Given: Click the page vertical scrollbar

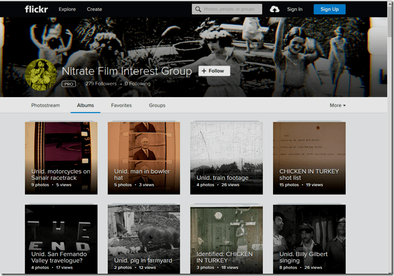Looking at the screenshot, I should [x=390, y=138].
